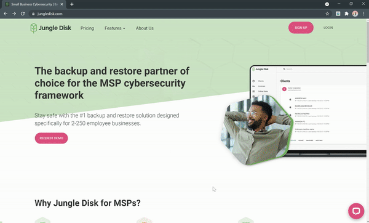Open the live chat widget
The width and height of the screenshot is (369, 223).
[356, 211]
